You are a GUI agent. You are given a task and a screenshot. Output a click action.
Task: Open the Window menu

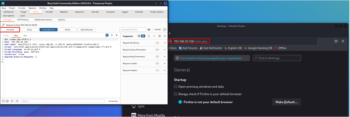43,8
